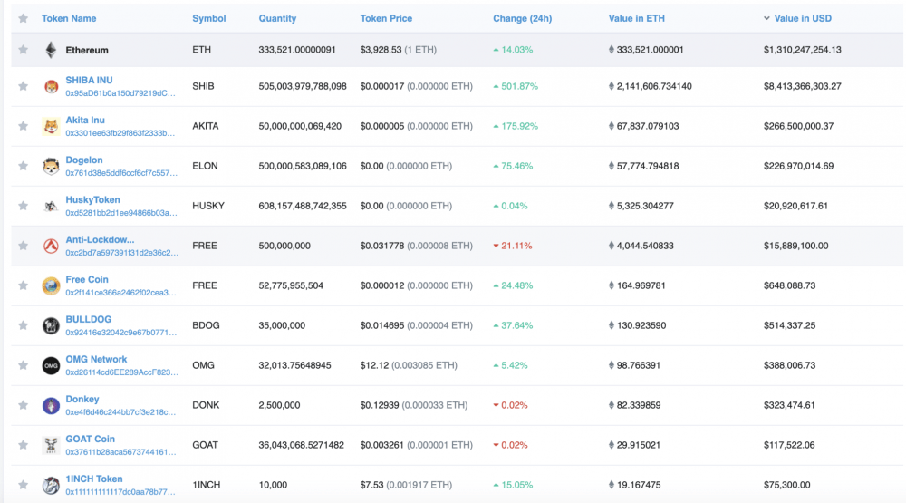The image size is (906, 503).
Task: Click the Dogelon token logo
Action: [x=51, y=166]
